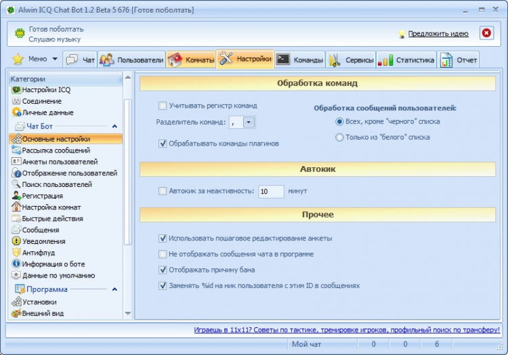Screen dimensions: 508x355
Task: Click the Мой чат status bar entry
Action: (306, 344)
